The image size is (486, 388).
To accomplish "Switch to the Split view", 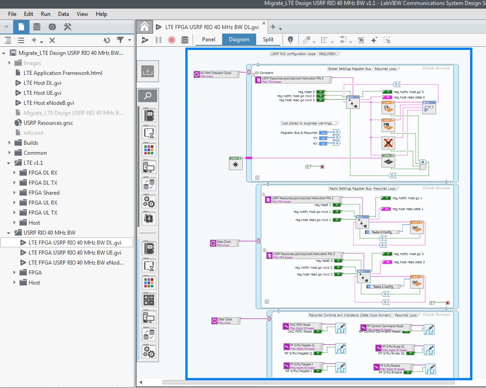I will (268, 39).
